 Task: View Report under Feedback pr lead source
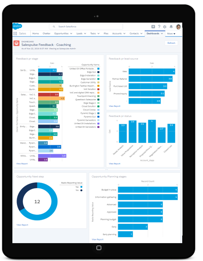pyautogui.click(x=114, y=106)
